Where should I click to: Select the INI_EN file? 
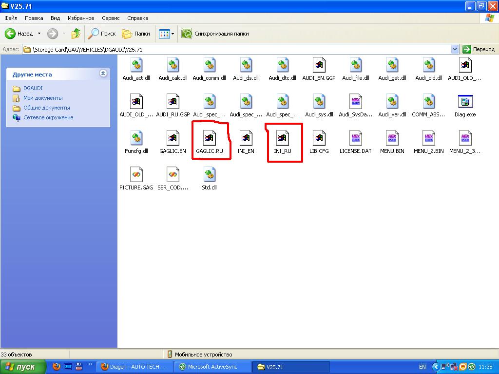pyautogui.click(x=246, y=142)
